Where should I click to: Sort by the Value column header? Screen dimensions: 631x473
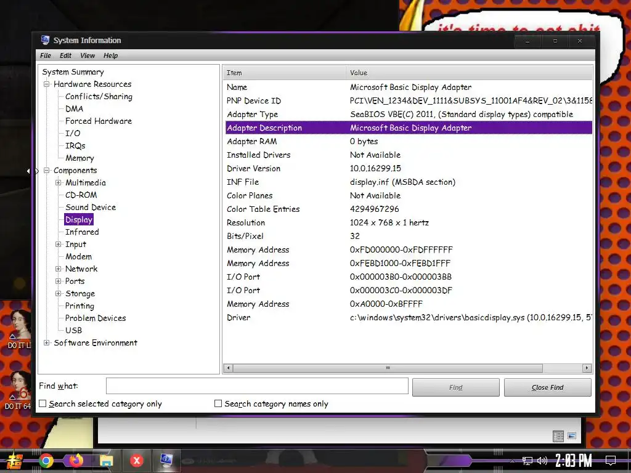coord(469,73)
